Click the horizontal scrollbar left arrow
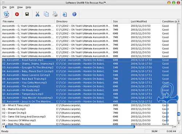 tap(3, 127)
